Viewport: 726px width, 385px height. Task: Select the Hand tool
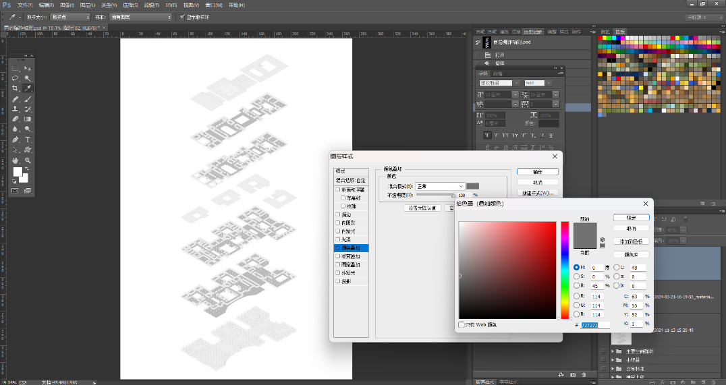click(16, 160)
